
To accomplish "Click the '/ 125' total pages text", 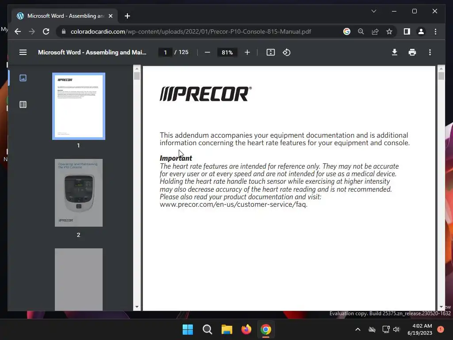I will pos(181,52).
